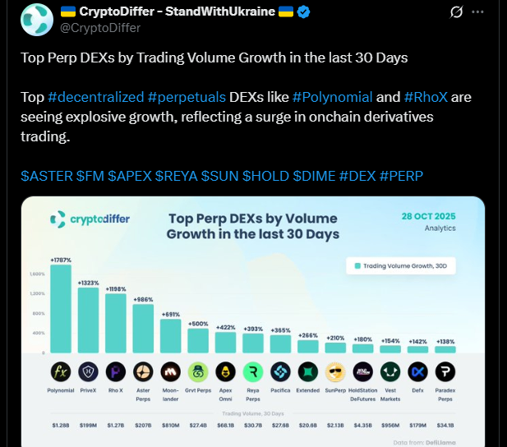
Task: Open the #decentralized hashtag link
Action: point(87,97)
